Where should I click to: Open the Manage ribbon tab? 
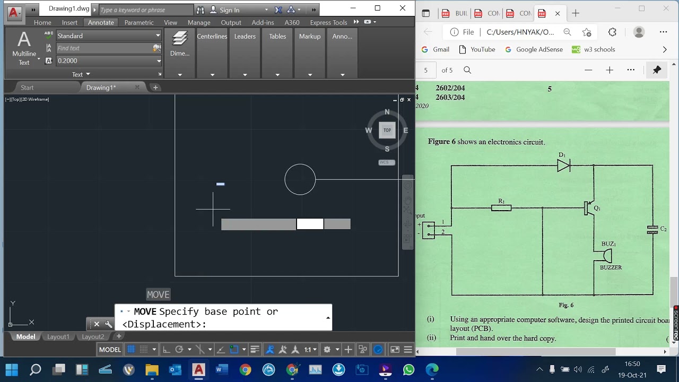[199, 22]
